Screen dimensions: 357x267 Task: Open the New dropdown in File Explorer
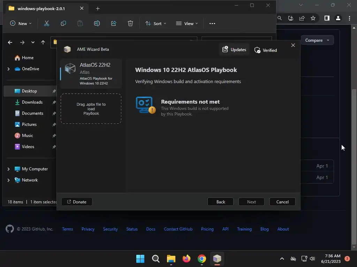tap(21, 23)
